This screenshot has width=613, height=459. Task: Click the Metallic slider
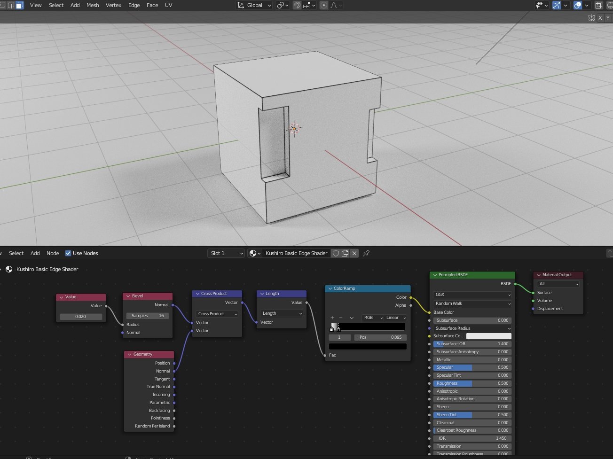coord(472,360)
